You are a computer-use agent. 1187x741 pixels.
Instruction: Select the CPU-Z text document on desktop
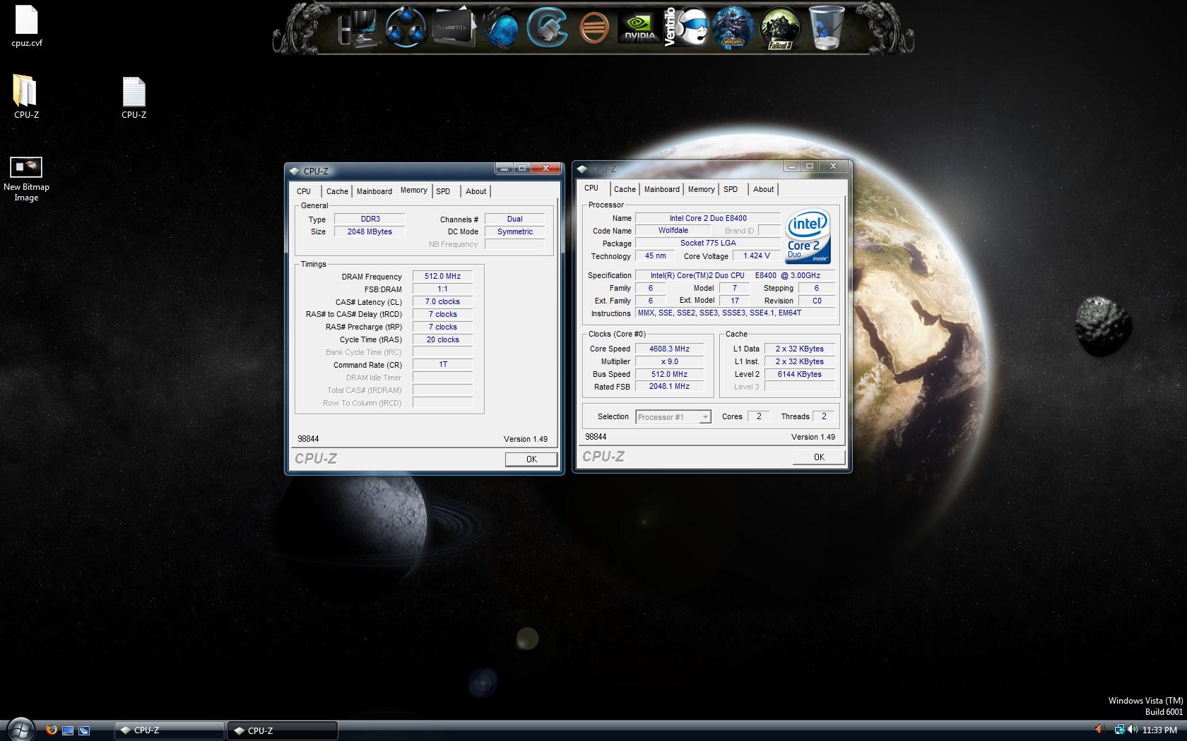click(x=134, y=97)
